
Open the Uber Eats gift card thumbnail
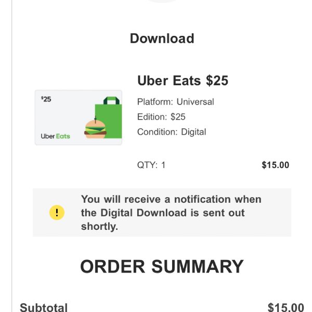[x=79, y=118]
